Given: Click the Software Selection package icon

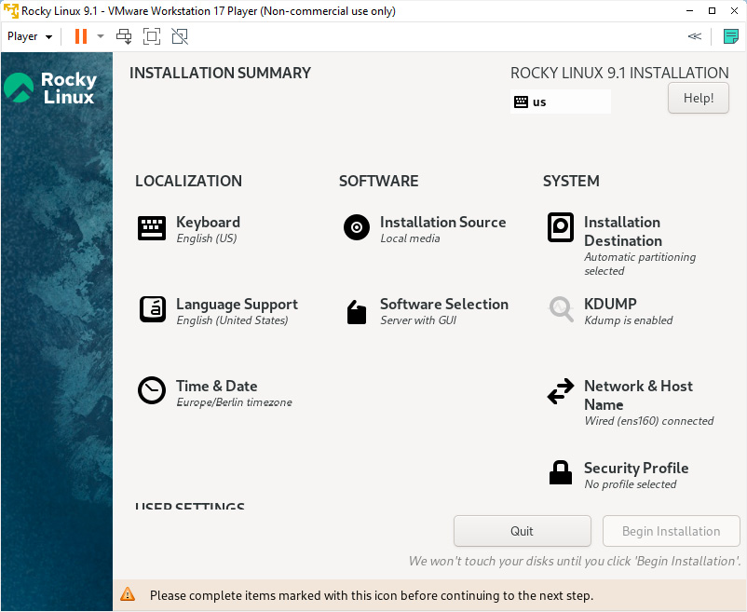Looking at the screenshot, I should [357, 312].
